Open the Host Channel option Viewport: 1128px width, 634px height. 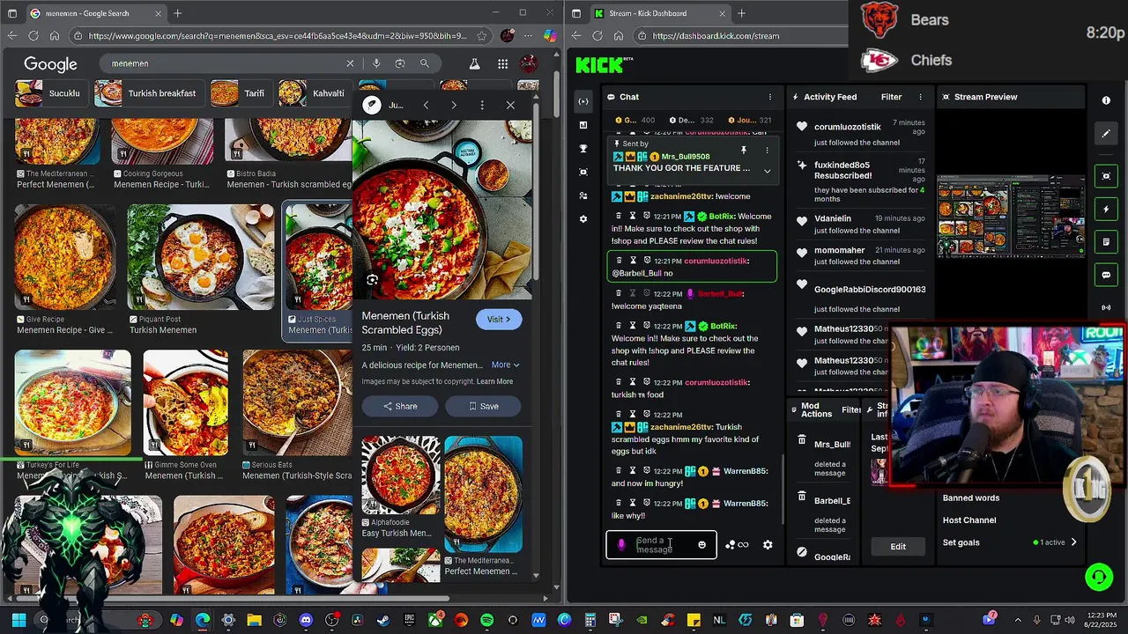point(969,520)
